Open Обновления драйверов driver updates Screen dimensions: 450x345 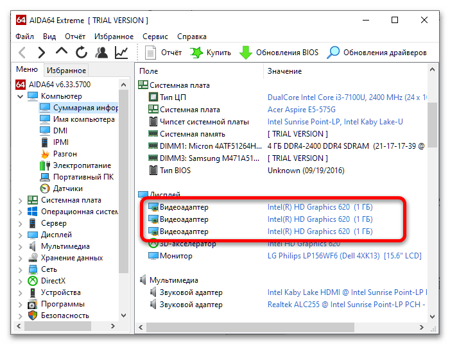pos(377,53)
